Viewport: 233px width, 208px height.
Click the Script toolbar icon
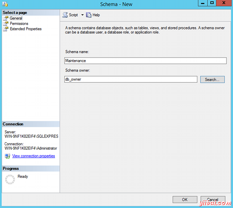point(65,15)
